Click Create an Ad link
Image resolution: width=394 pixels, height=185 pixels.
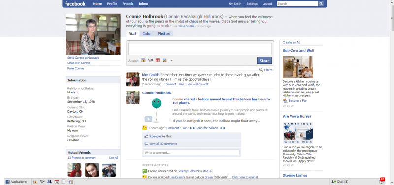click(292, 42)
